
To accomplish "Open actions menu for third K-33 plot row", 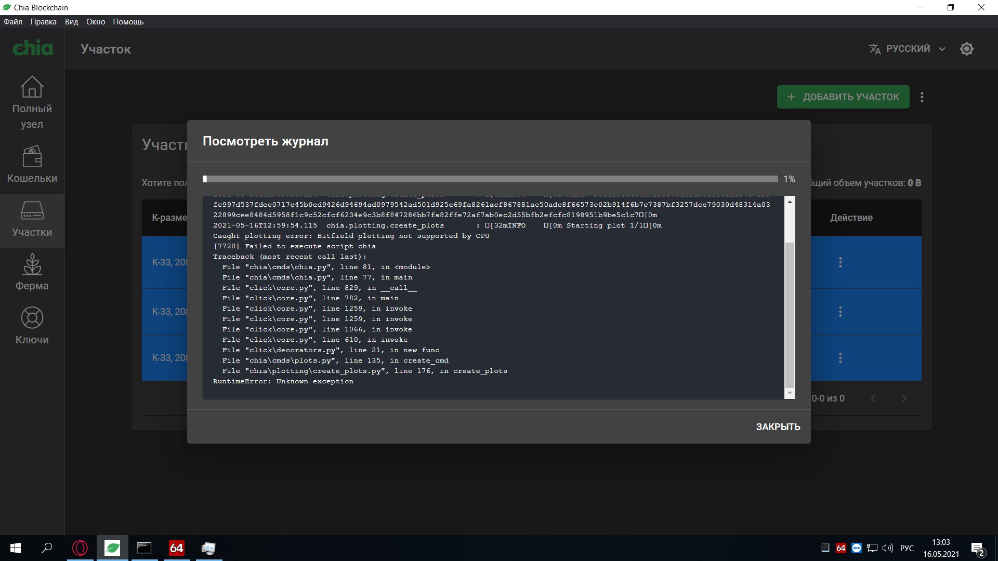I will click(x=841, y=358).
